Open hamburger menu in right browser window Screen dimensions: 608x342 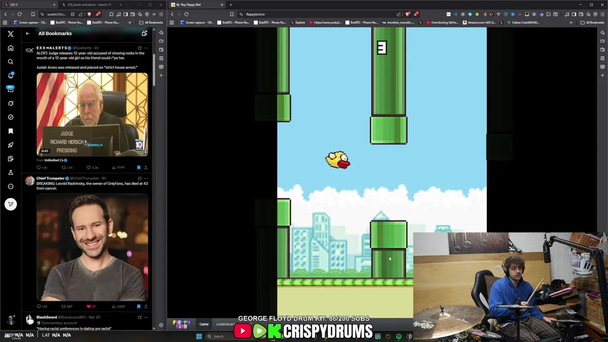(602, 14)
